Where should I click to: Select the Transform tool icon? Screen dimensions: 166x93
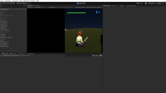[x=11, y=3]
